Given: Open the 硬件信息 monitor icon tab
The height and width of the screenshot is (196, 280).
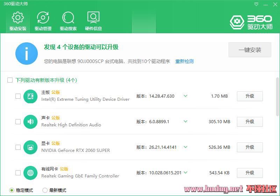Looking at the screenshot, I should [93, 21].
